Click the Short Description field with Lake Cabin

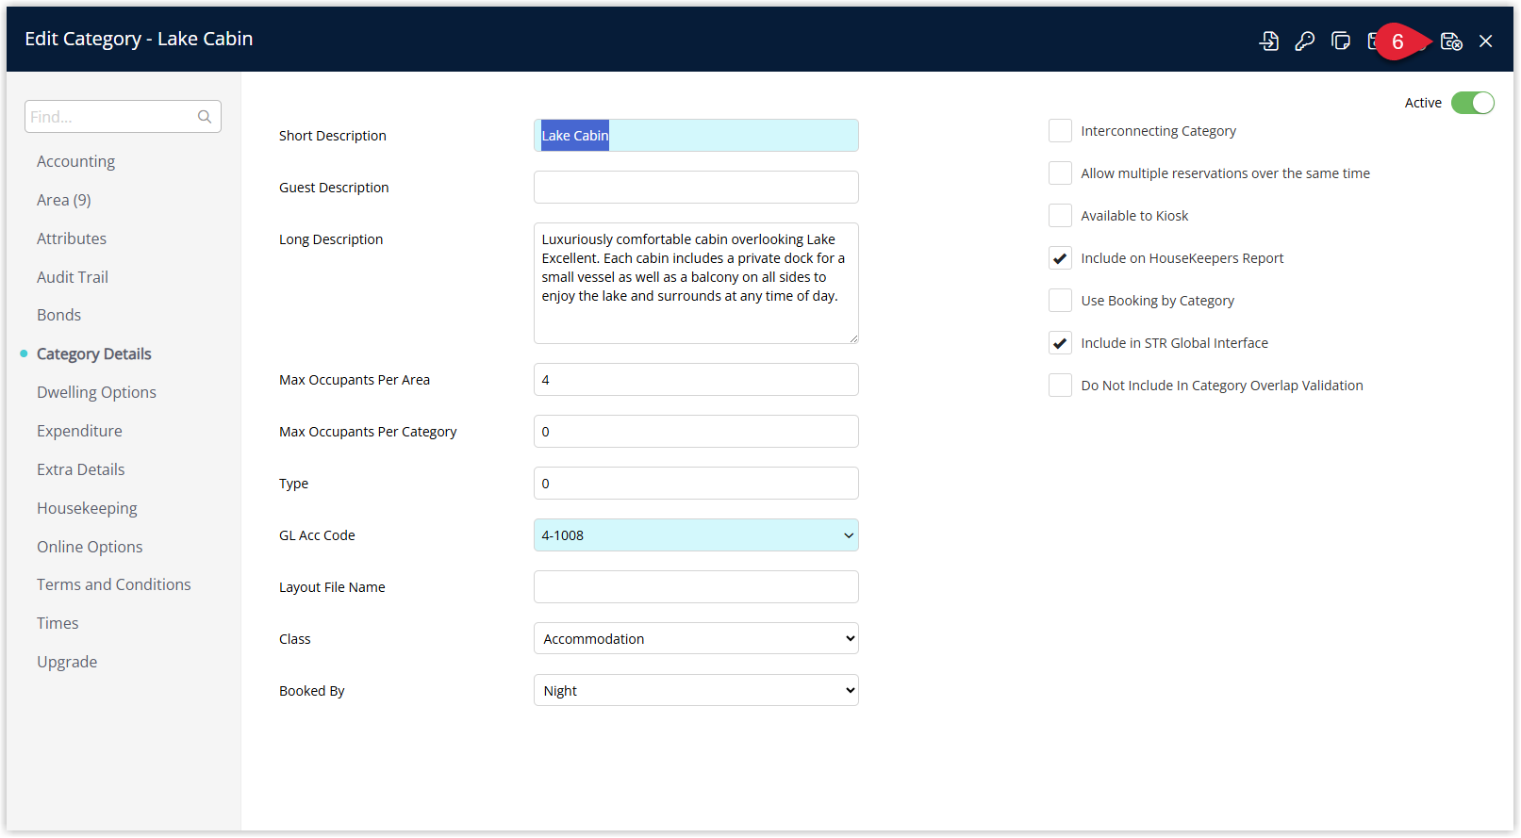tap(696, 135)
